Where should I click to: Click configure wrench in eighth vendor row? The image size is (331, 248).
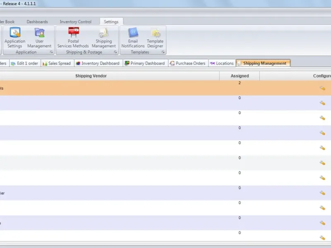(322, 193)
